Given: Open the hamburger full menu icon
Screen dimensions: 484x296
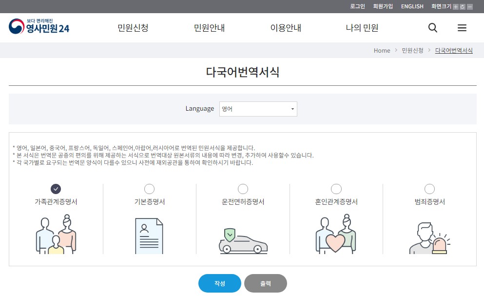Looking at the screenshot, I should point(462,28).
